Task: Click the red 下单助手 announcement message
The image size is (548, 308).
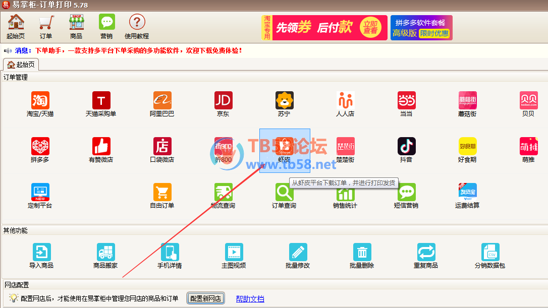Action: tap(138, 50)
